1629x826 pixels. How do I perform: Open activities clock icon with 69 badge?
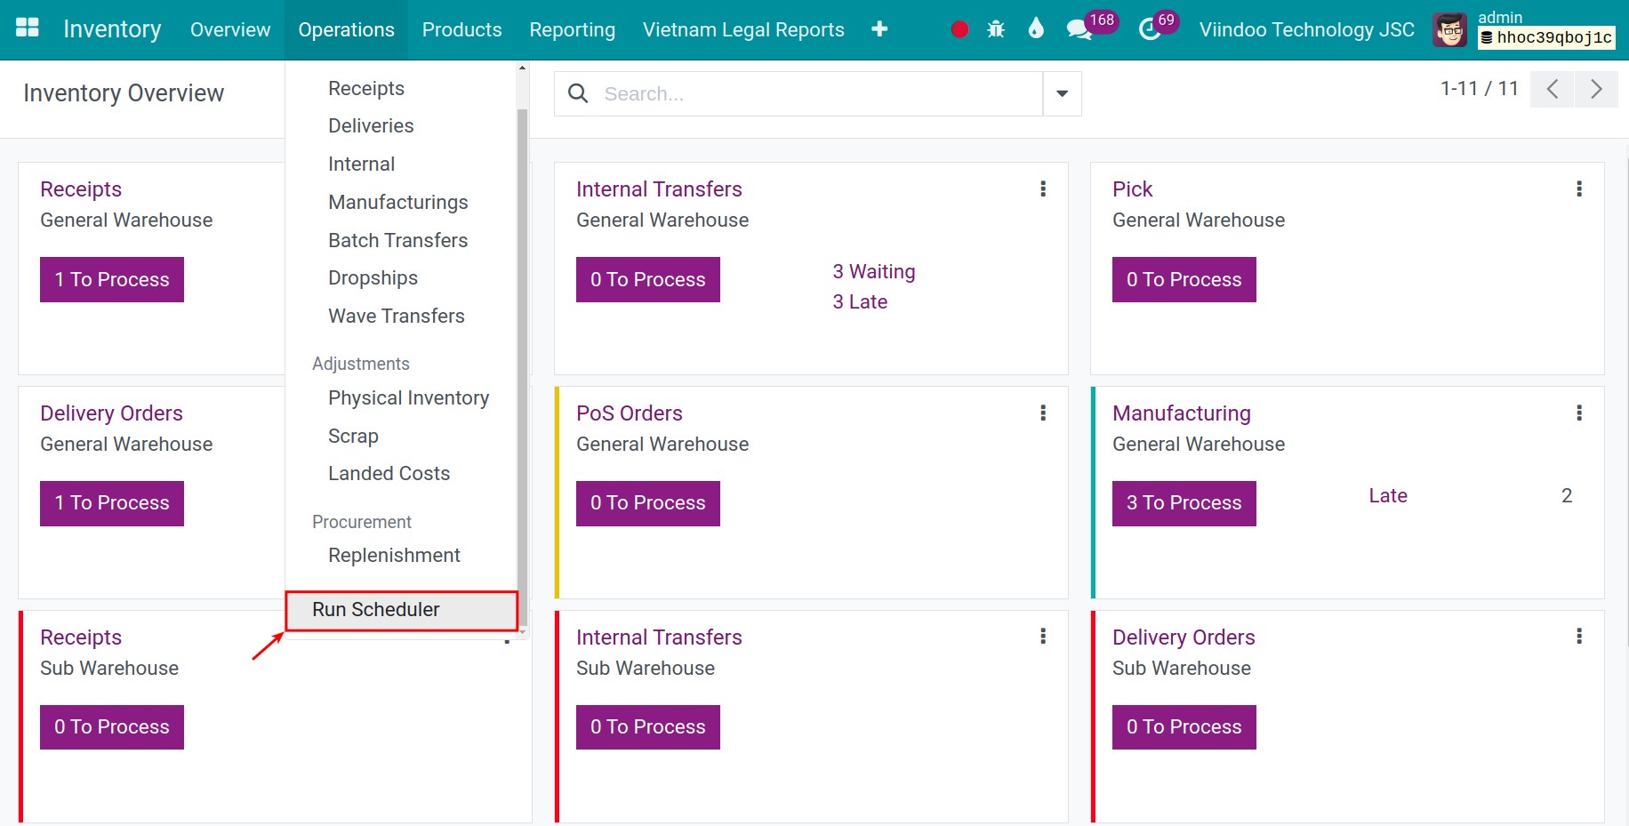pos(1150,29)
